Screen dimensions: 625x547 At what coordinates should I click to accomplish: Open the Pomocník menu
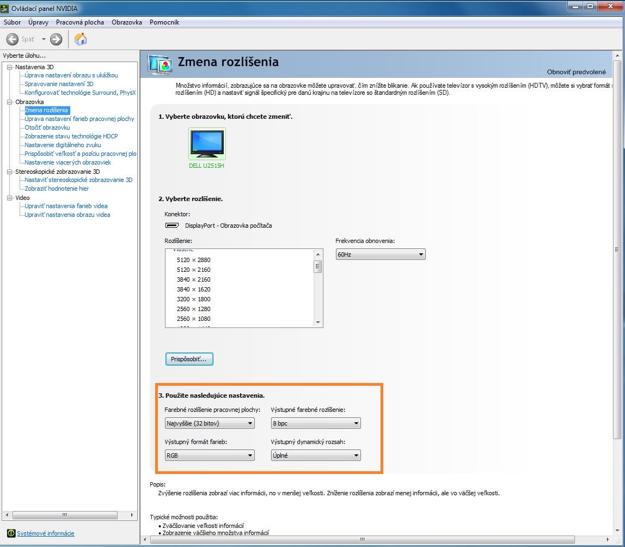pos(164,22)
